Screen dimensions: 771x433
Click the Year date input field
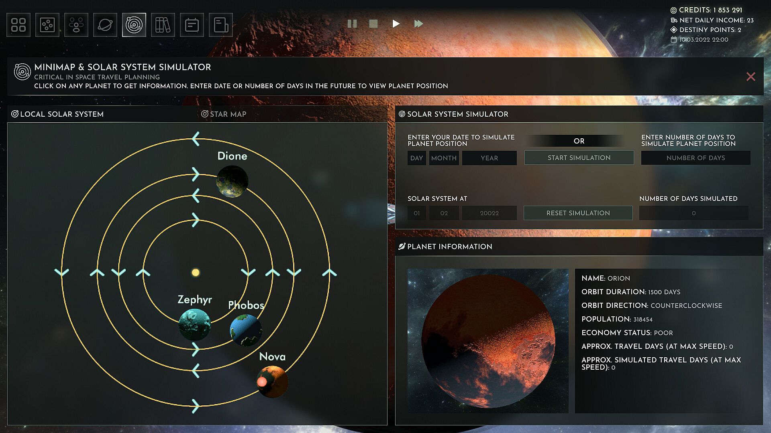tap(489, 158)
